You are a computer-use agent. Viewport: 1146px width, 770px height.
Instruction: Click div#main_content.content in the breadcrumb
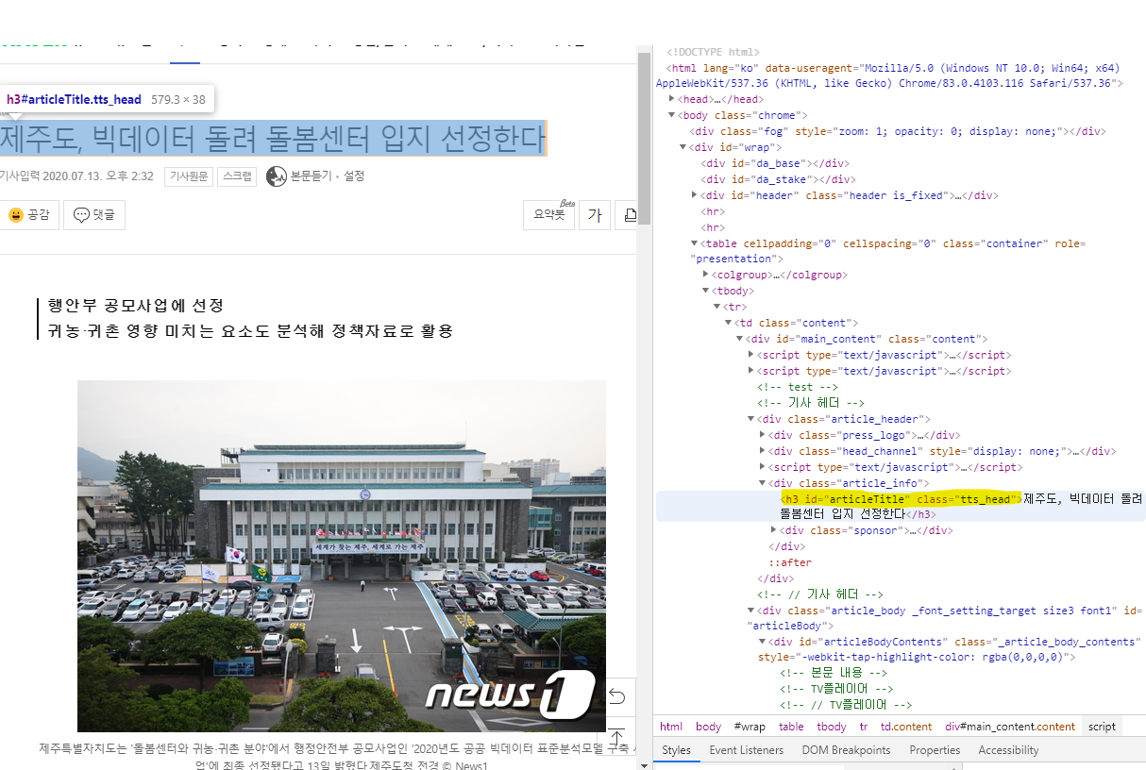click(x=1010, y=727)
